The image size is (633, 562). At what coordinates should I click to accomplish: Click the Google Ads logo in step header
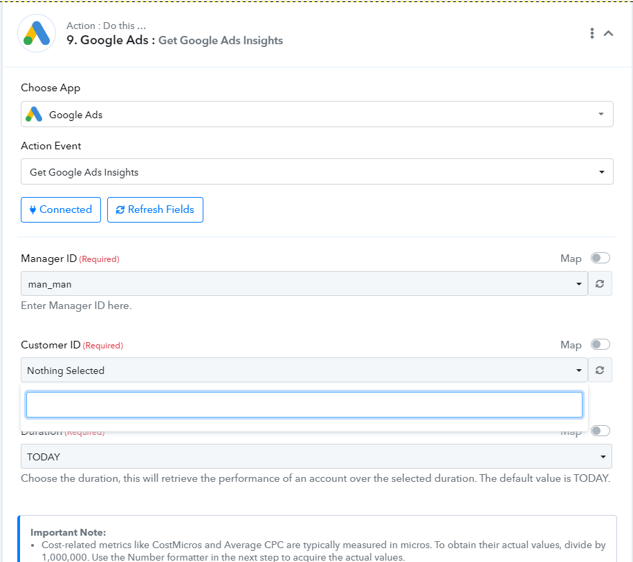pos(37,33)
